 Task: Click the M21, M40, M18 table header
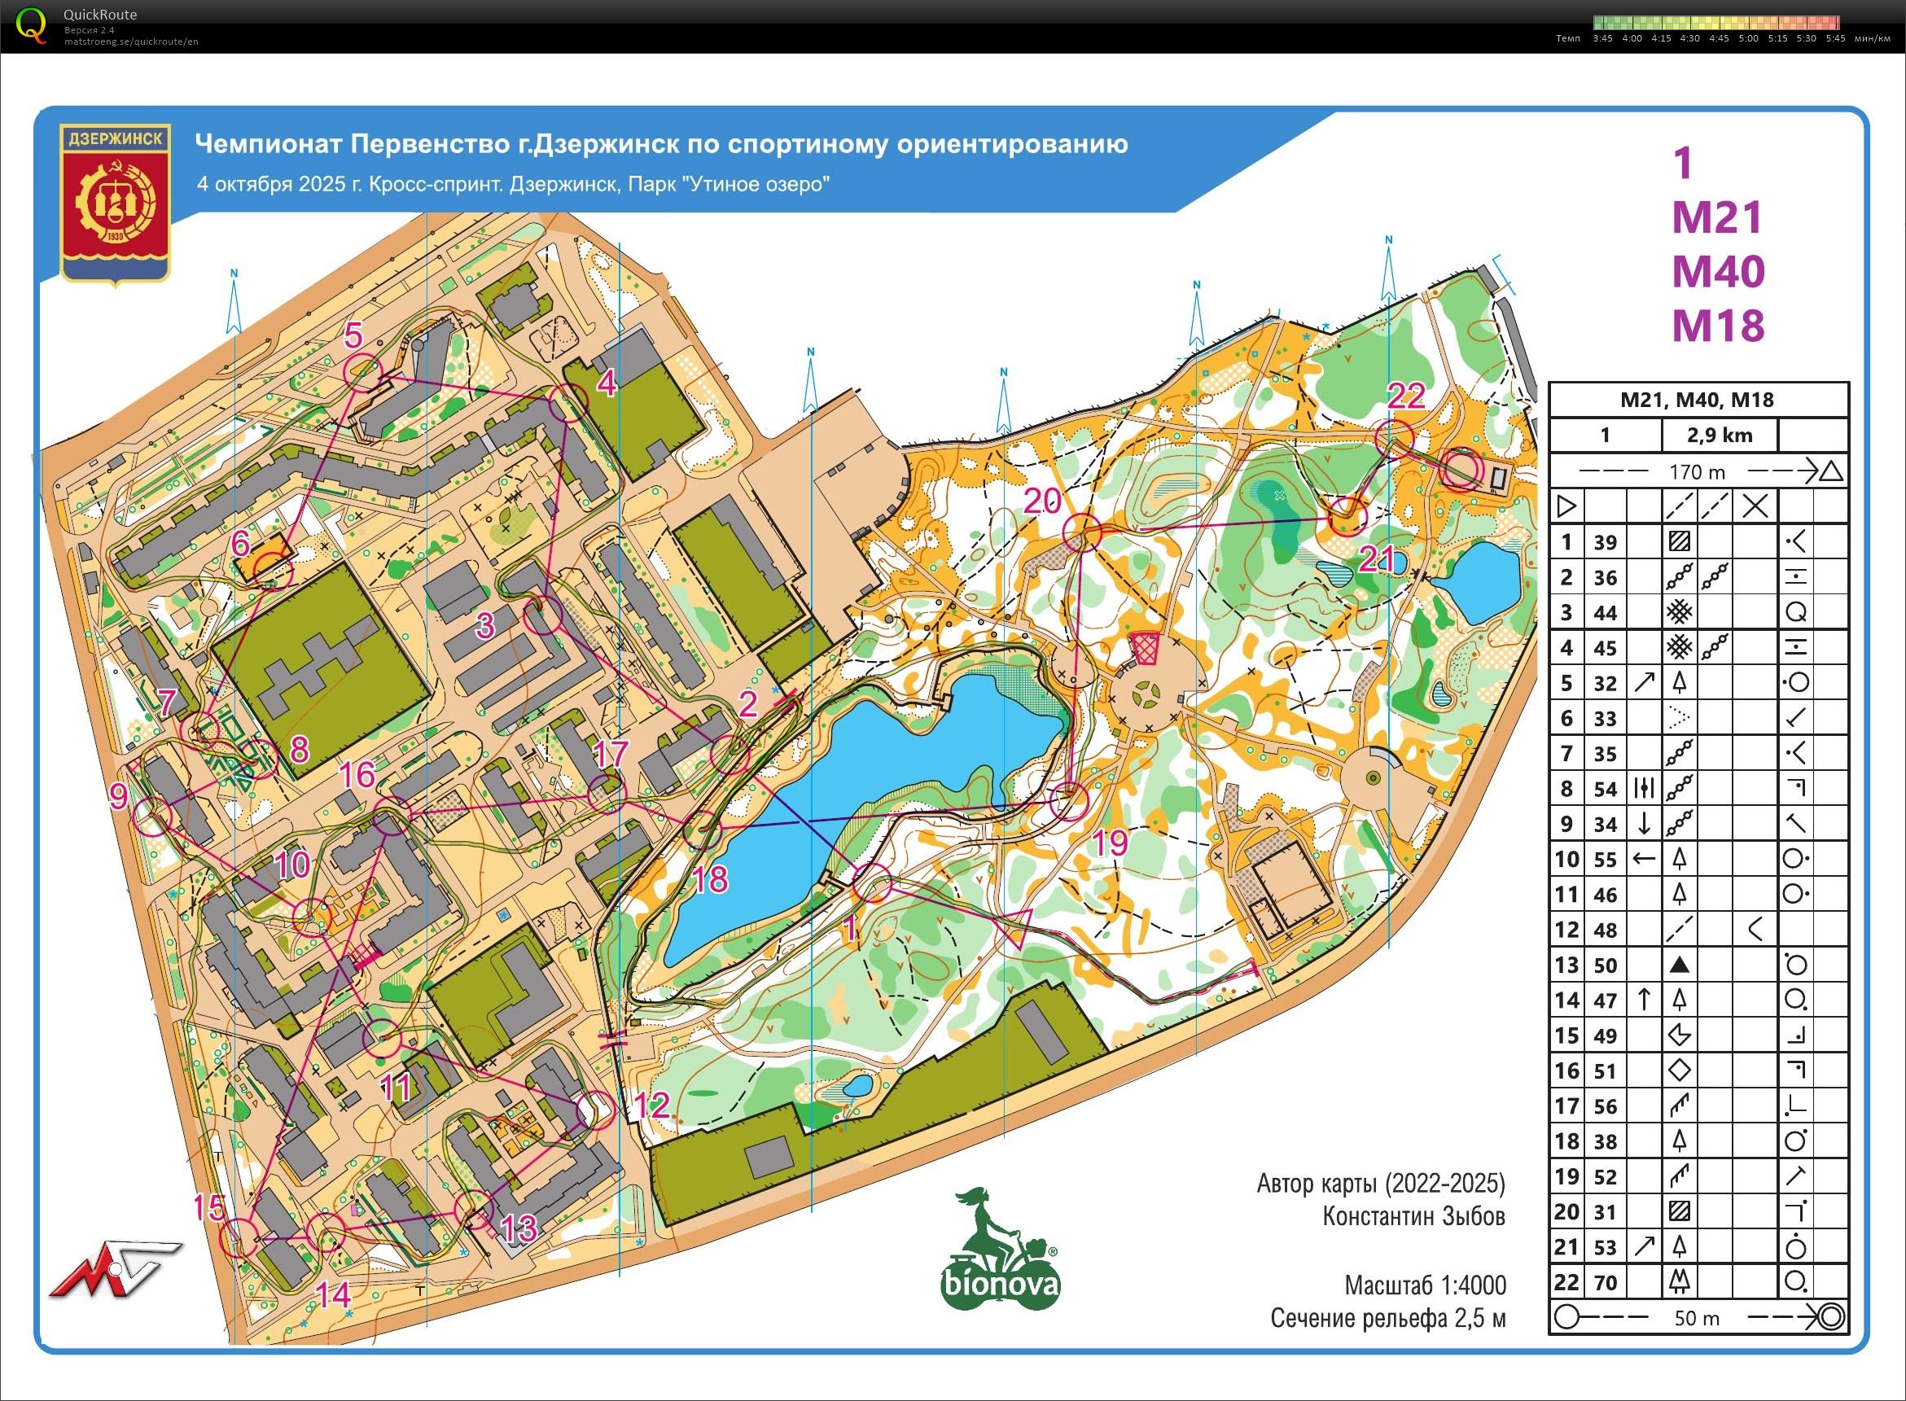[x=1698, y=401]
